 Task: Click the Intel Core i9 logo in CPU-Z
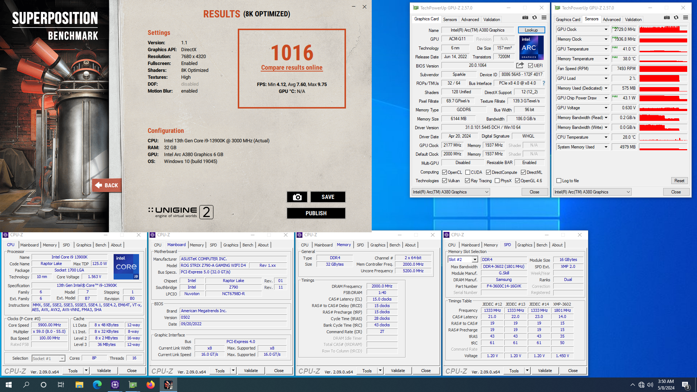point(126,267)
